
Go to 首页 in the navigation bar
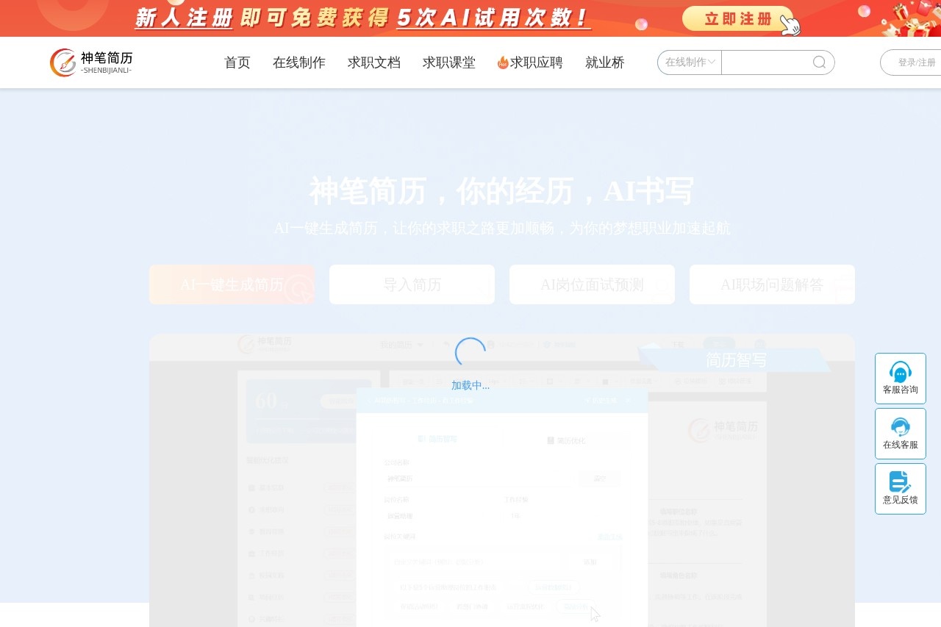pos(237,62)
